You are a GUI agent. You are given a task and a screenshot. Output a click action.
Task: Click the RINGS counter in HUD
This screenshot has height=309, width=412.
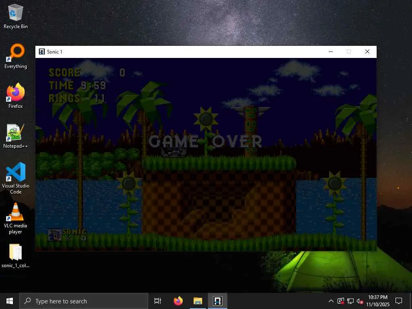tap(77, 98)
